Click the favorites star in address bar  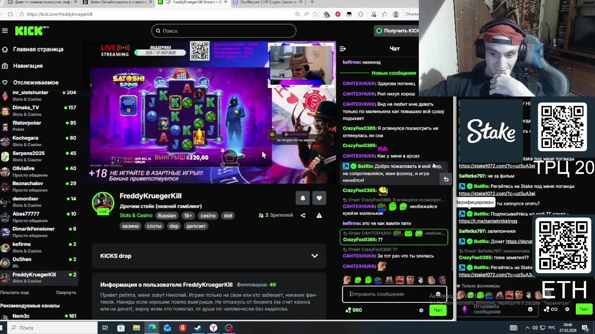pos(315,14)
